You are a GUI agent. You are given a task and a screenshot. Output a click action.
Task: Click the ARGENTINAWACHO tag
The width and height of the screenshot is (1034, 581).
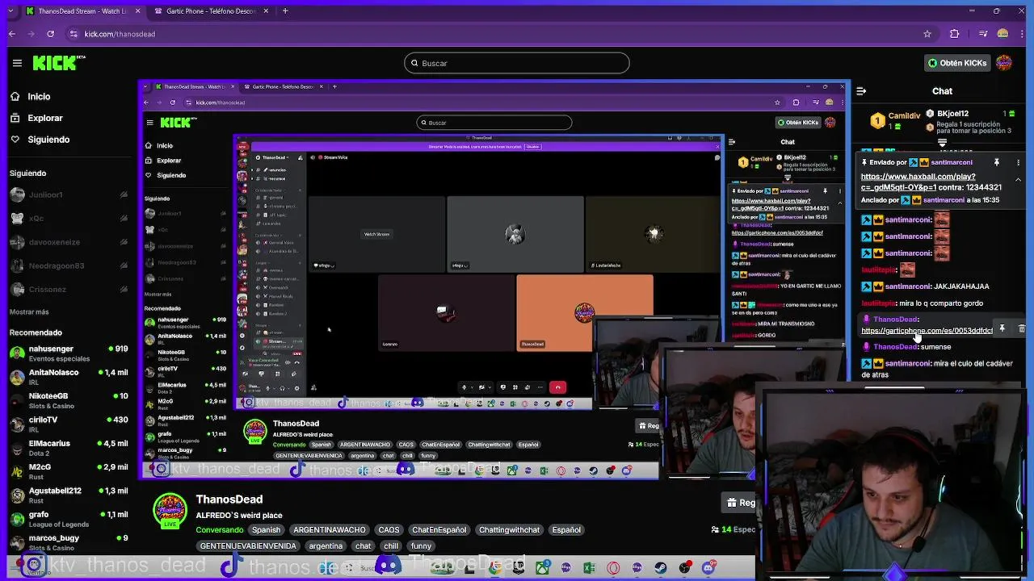[x=330, y=530]
